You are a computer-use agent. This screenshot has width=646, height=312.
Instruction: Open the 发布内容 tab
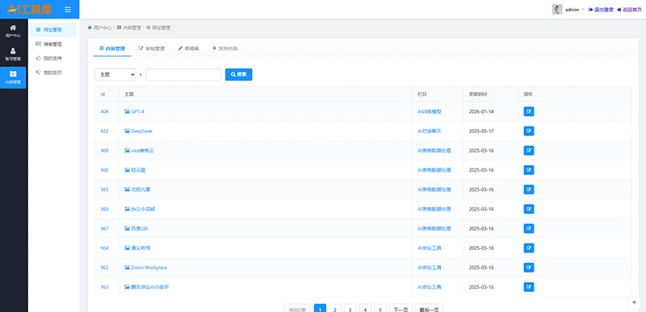click(225, 48)
